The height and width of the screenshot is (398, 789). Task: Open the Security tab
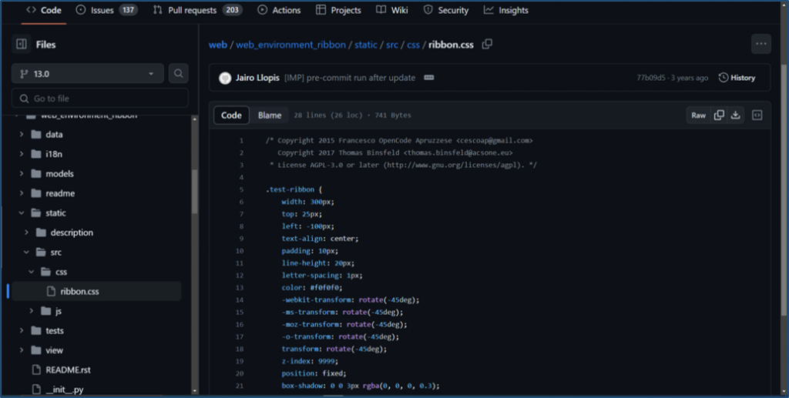446,10
